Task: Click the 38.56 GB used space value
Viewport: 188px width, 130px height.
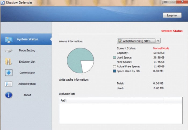Action: [159, 58]
